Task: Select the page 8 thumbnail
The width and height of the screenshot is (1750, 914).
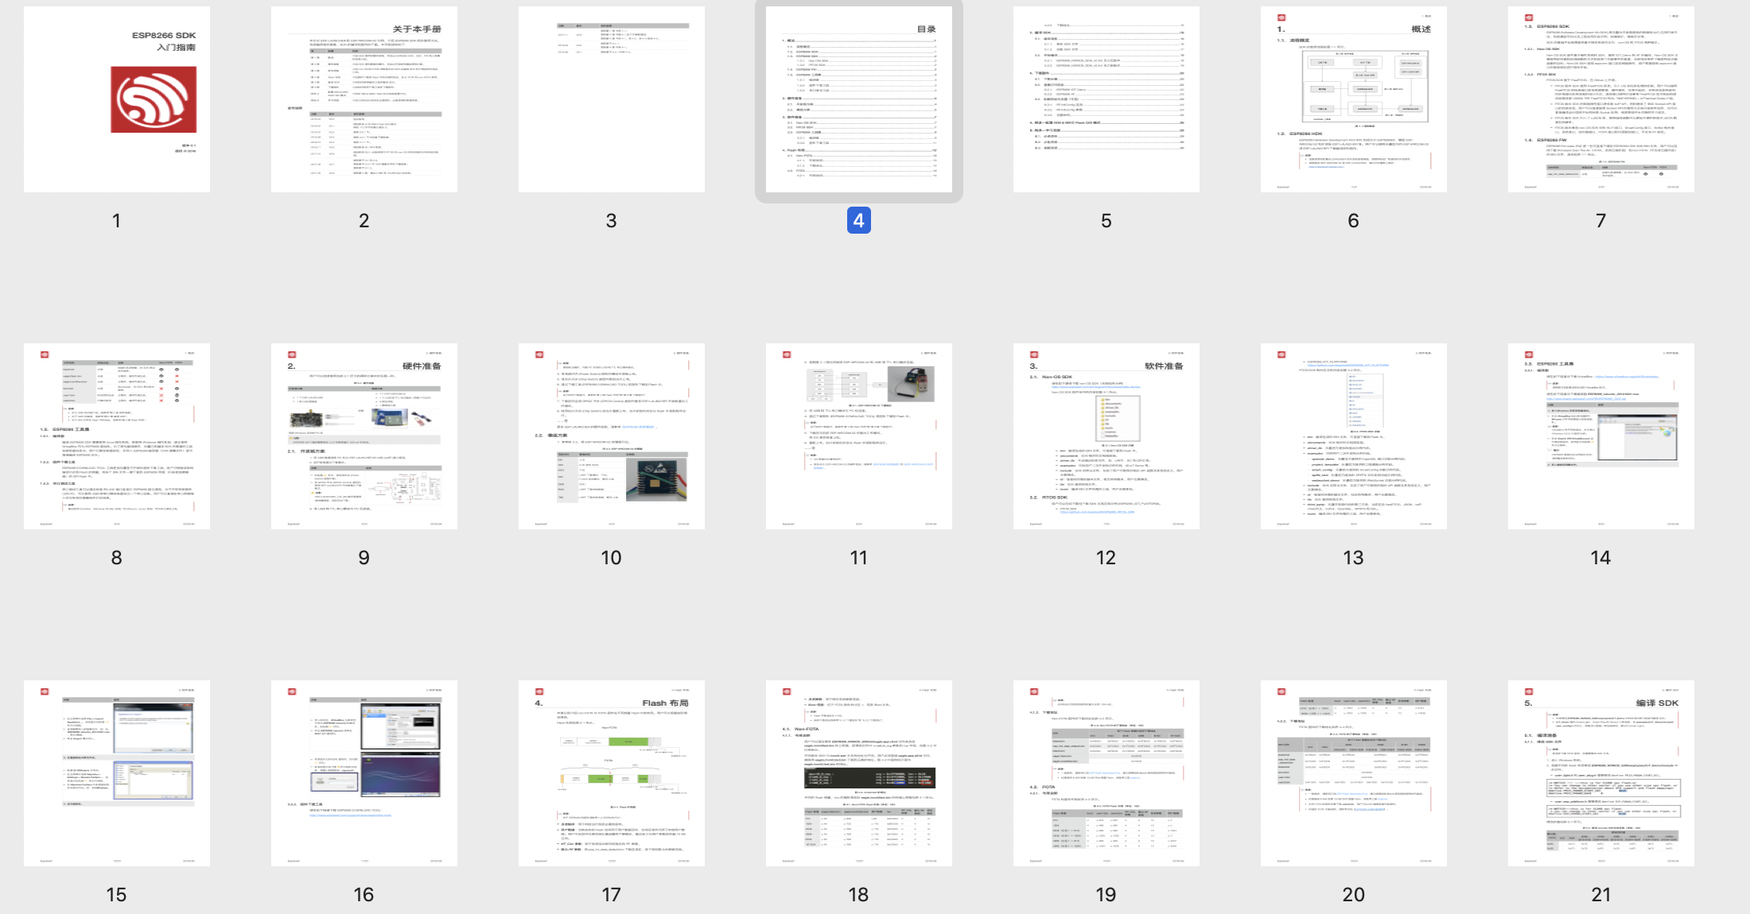Action: coord(117,436)
